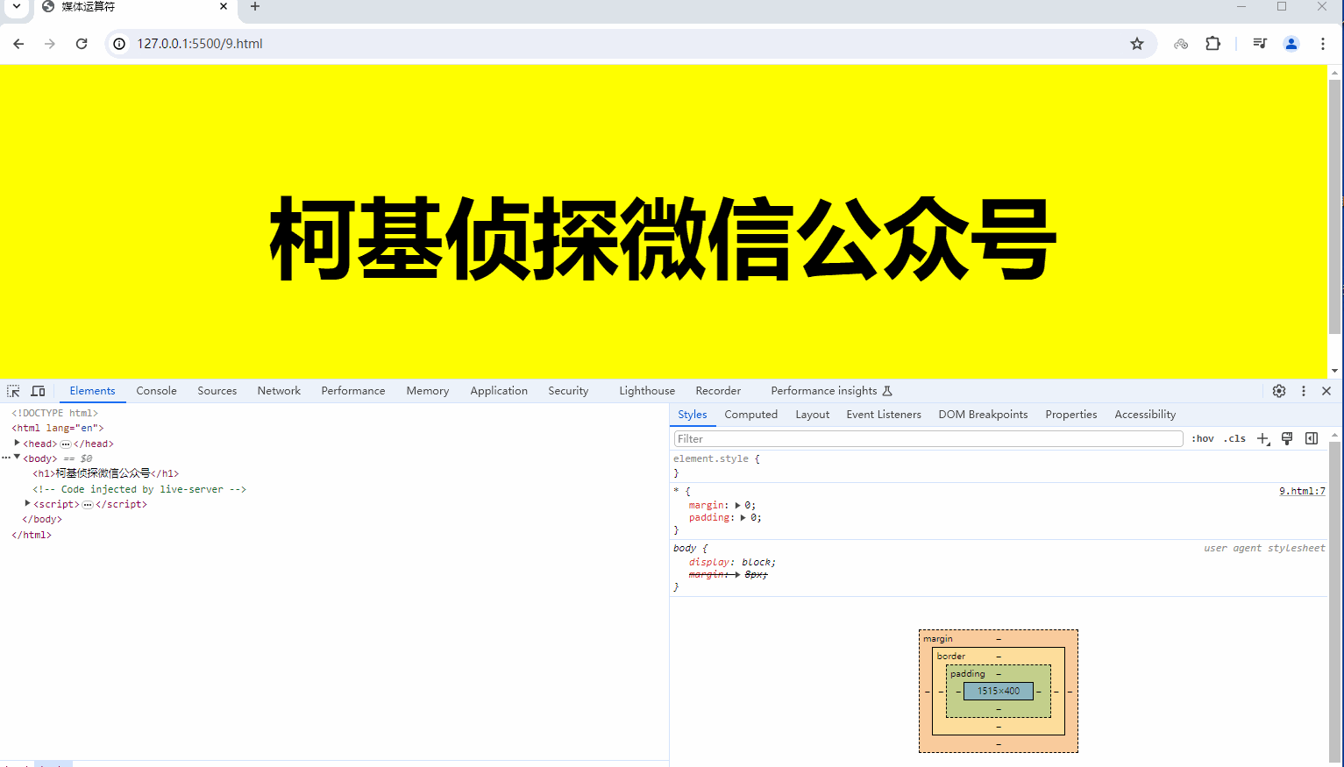Open the Network tab
1344x767 pixels.
279,391
